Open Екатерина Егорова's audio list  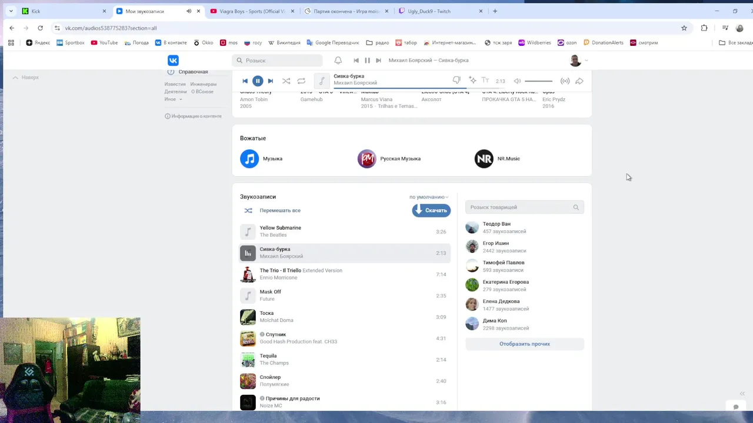coord(524,286)
